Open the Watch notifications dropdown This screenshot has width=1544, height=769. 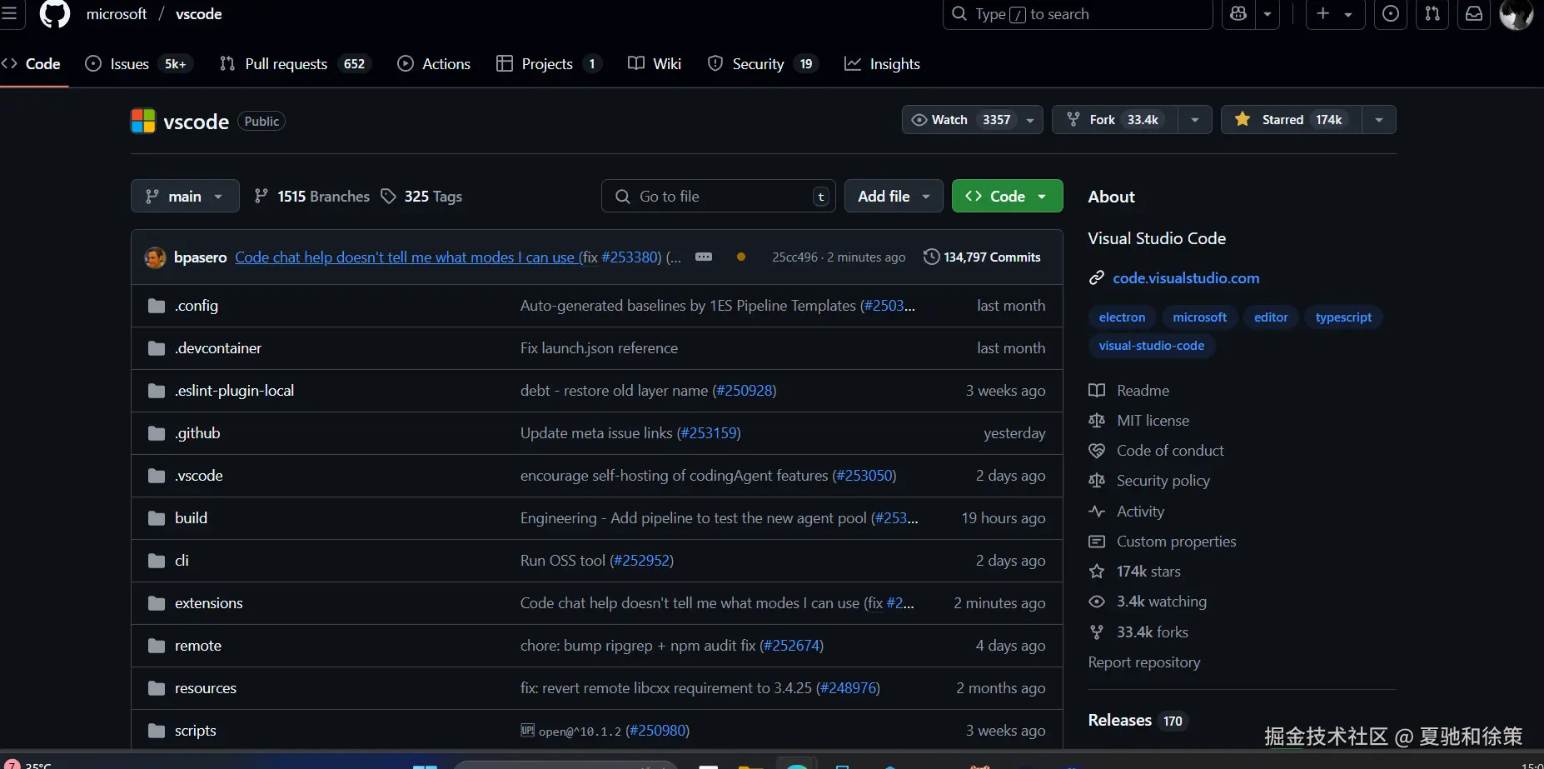pos(972,120)
